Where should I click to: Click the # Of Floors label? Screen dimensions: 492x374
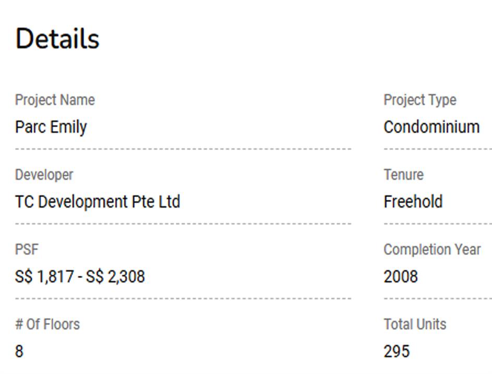[47, 324]
